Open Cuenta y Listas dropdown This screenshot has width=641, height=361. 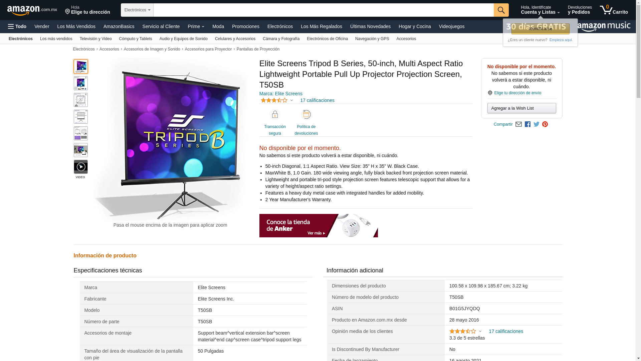(x=540, y=10)
